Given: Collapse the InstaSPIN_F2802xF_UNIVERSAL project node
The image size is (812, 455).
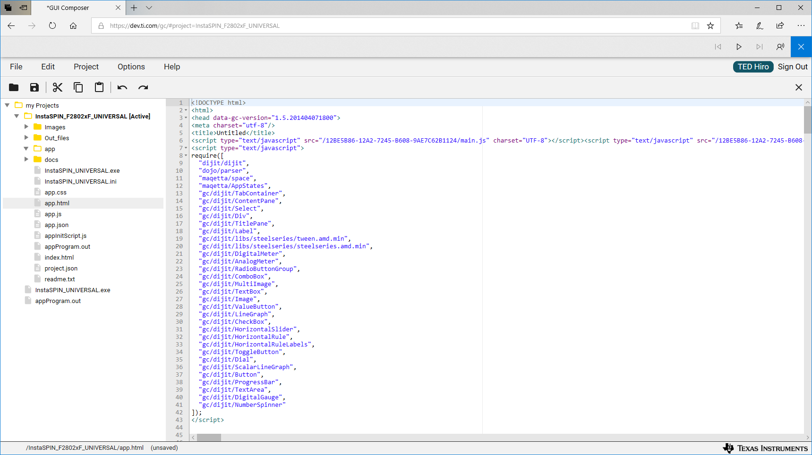Looking at the screenshot, I should coord(17,116).
